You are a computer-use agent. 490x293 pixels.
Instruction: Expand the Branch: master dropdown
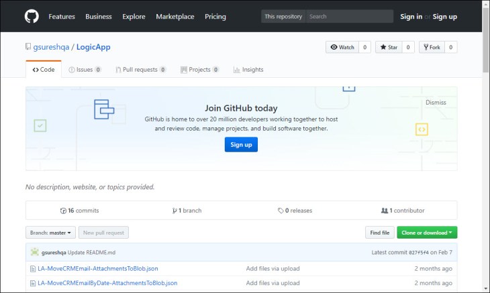[50, 233]
